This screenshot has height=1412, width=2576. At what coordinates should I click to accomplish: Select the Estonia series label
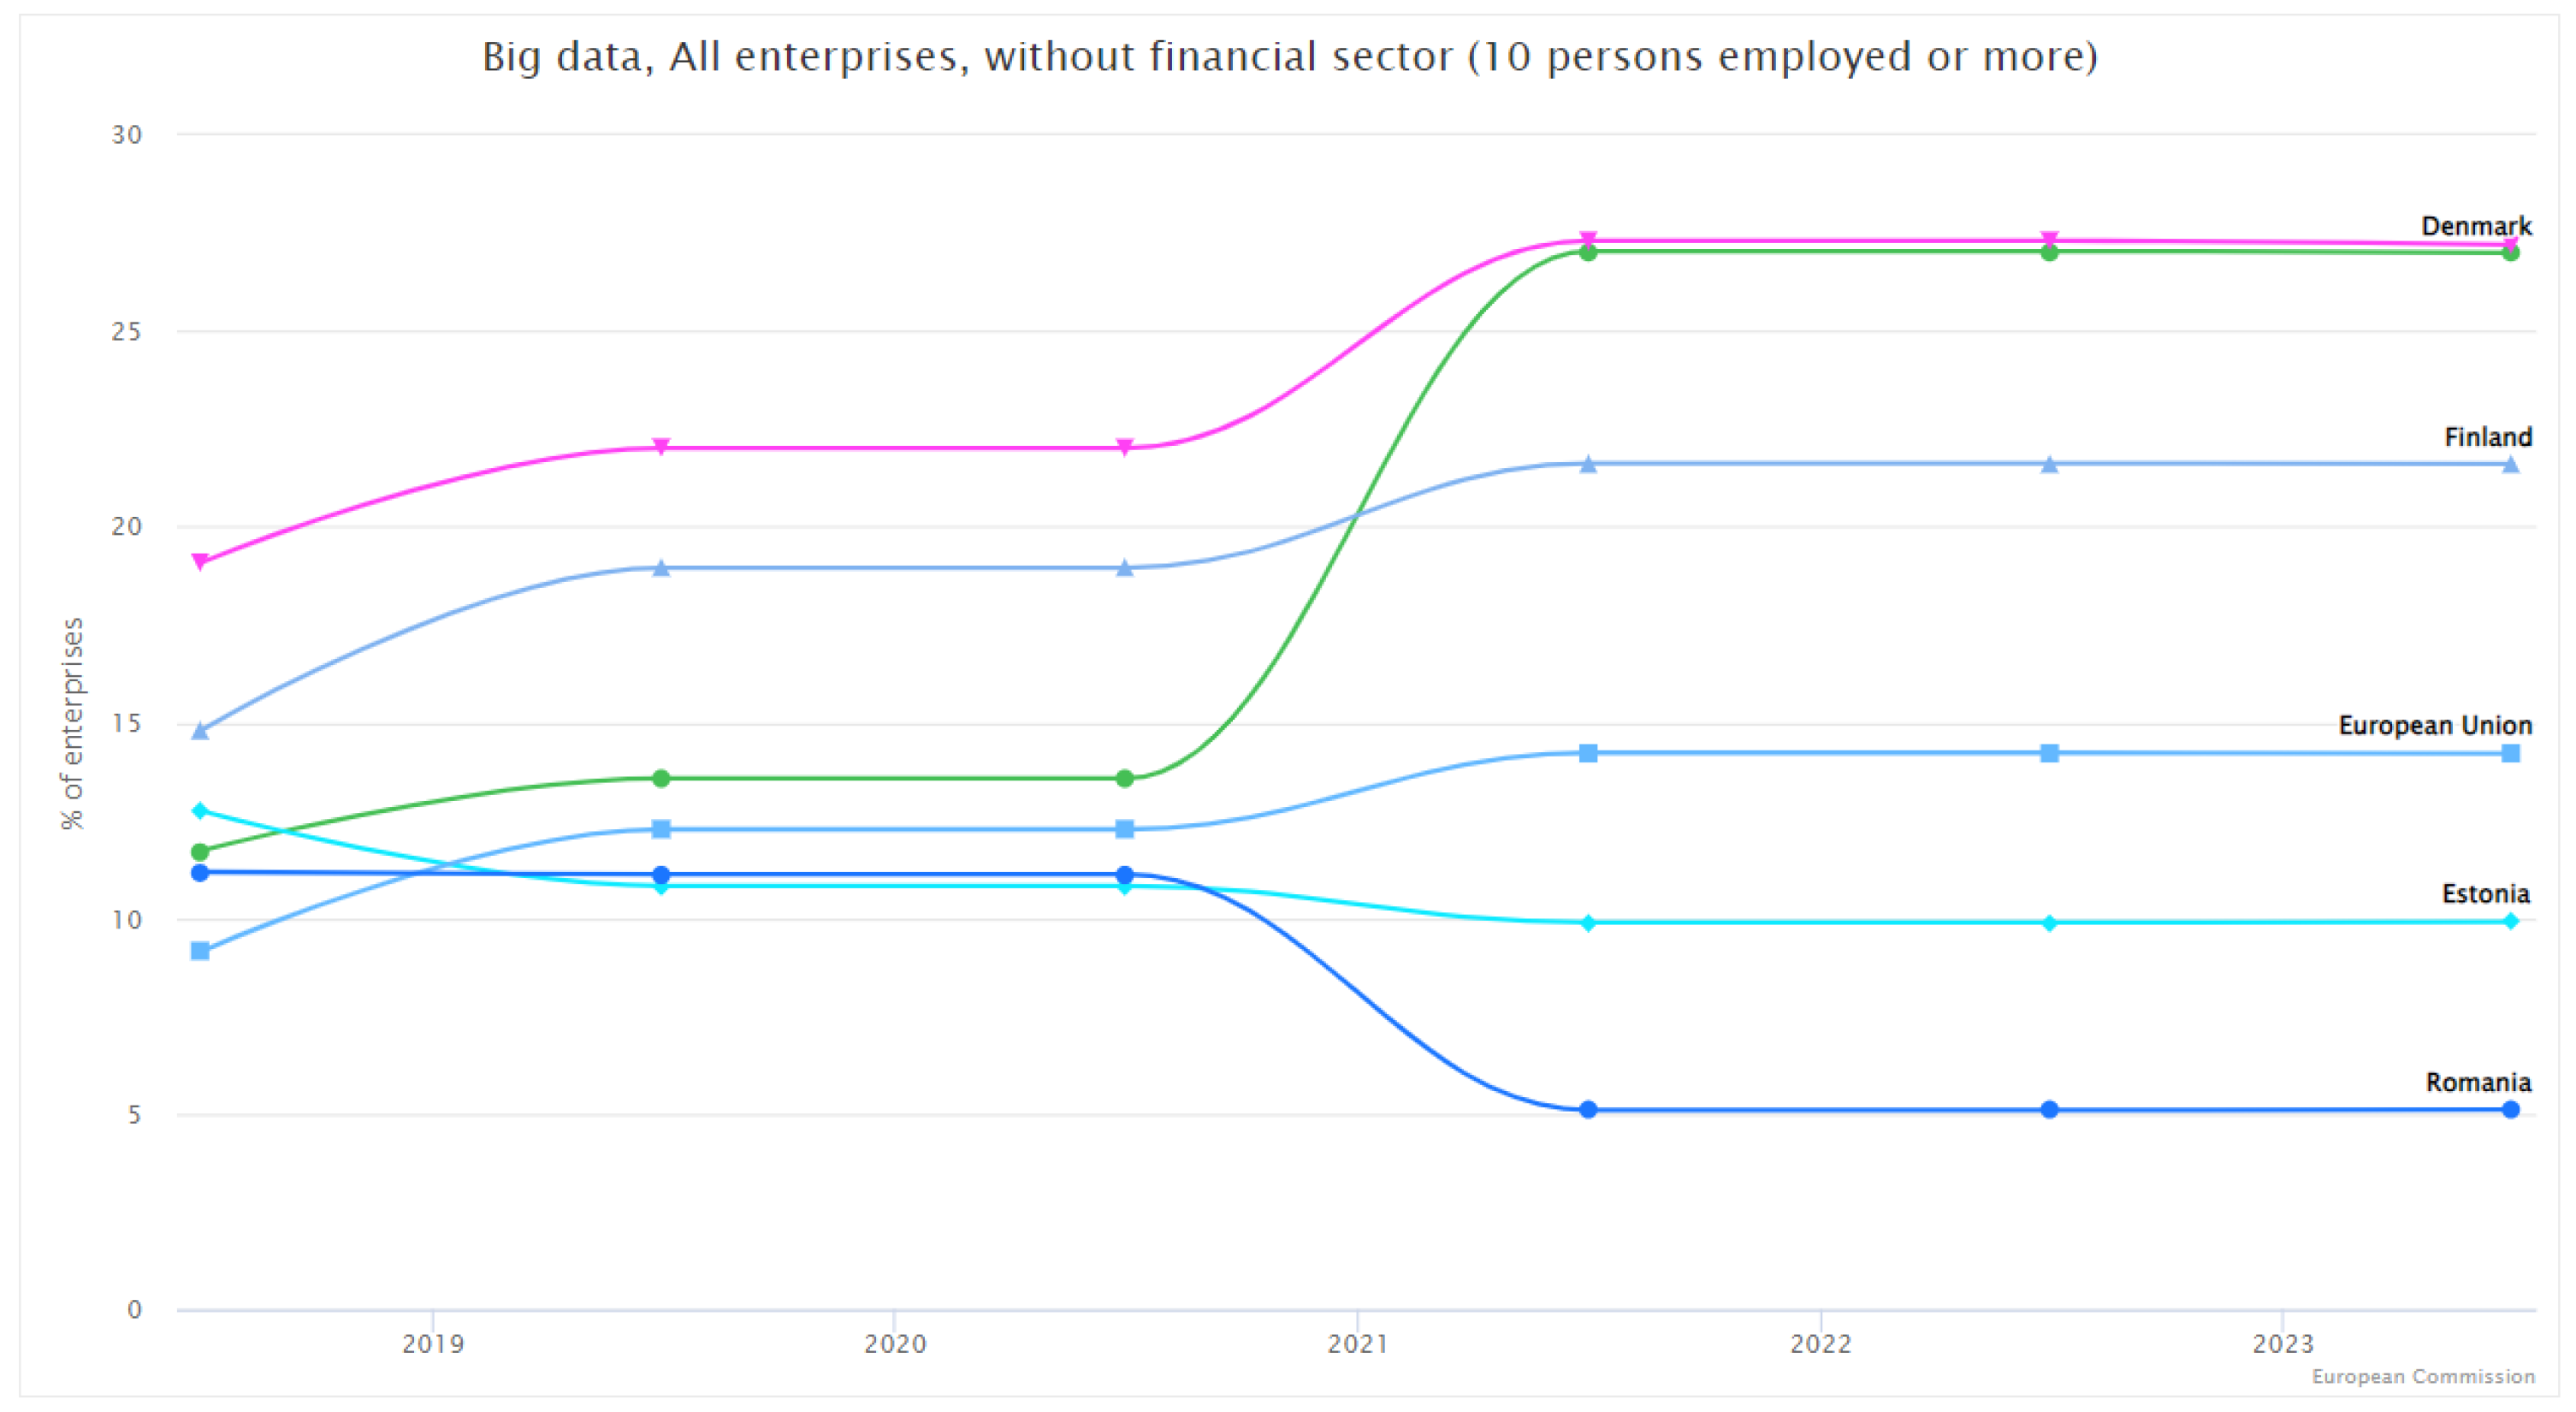click(2485, 893)
